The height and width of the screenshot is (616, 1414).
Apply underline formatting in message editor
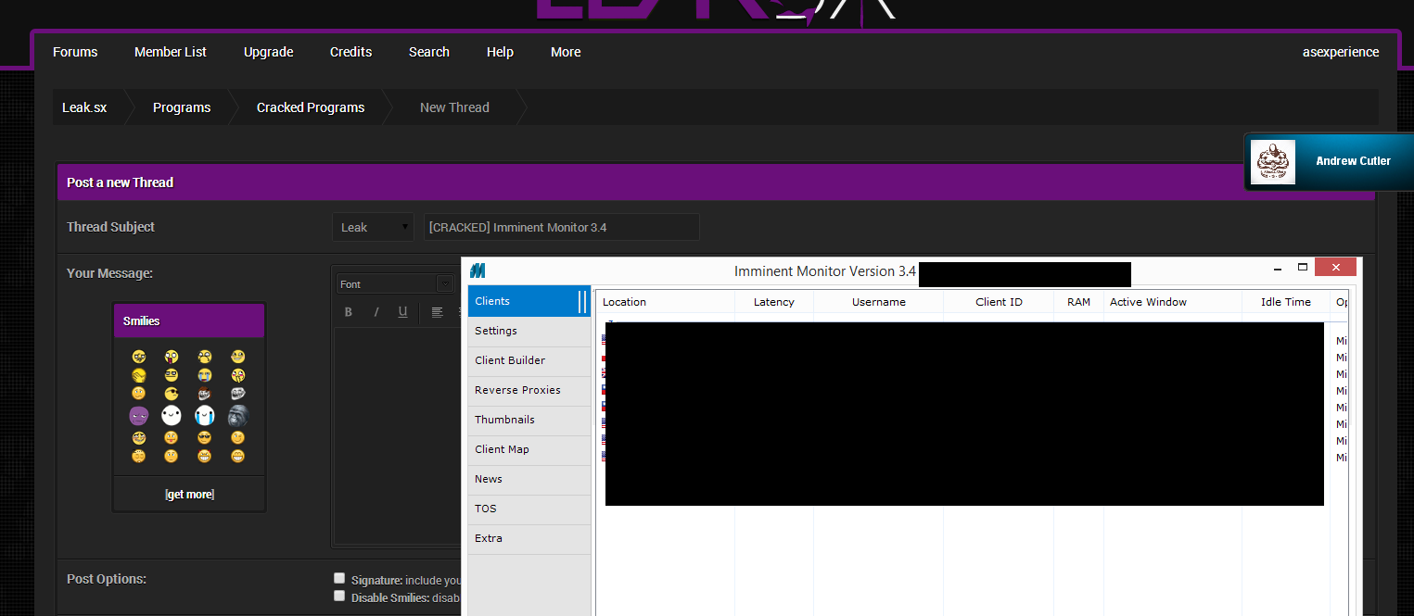point(402,312)
